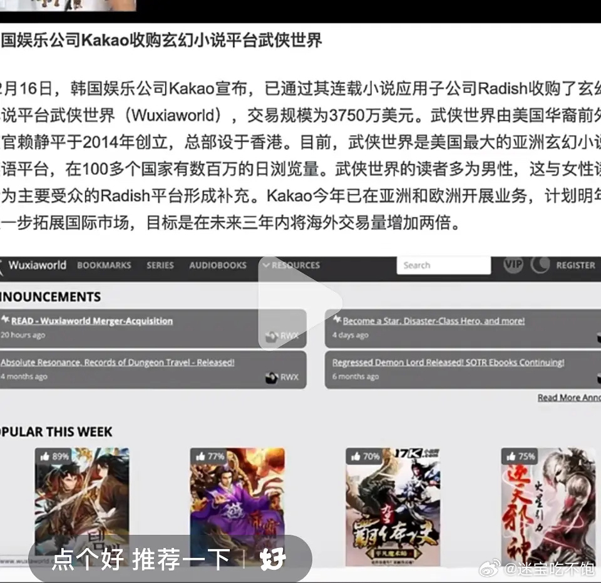Click the '4 days ago' timestamp

coord(351,335)
